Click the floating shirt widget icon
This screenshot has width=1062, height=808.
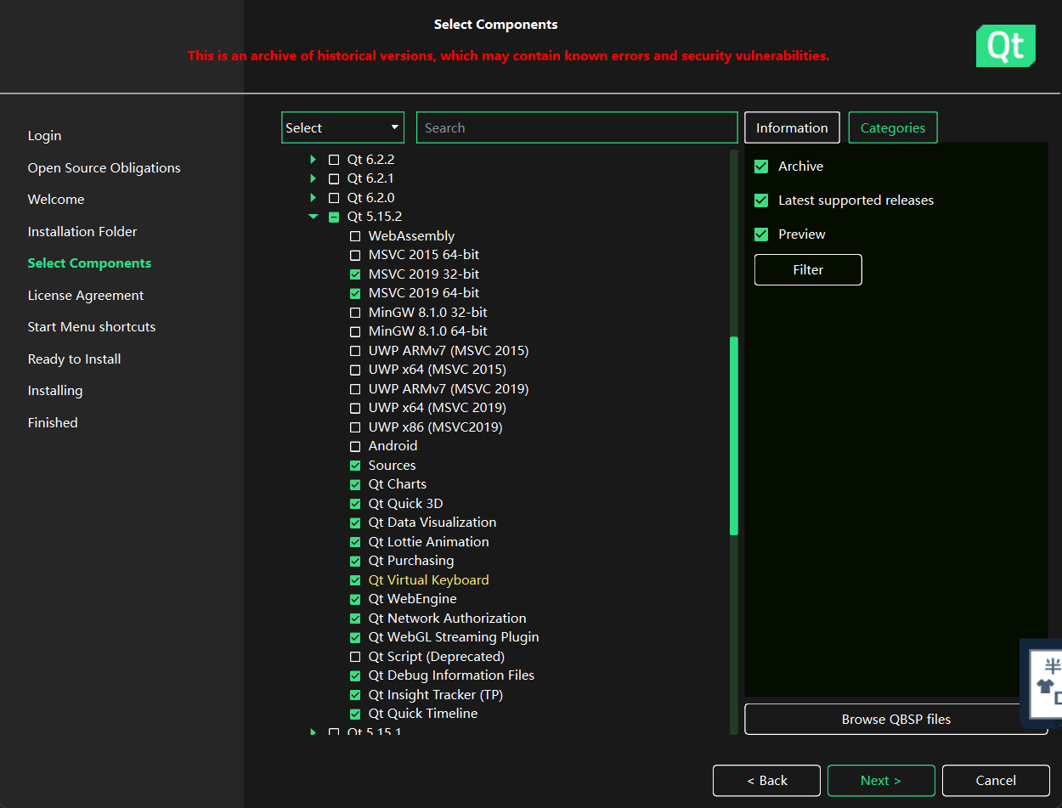tap(1045, 687)
